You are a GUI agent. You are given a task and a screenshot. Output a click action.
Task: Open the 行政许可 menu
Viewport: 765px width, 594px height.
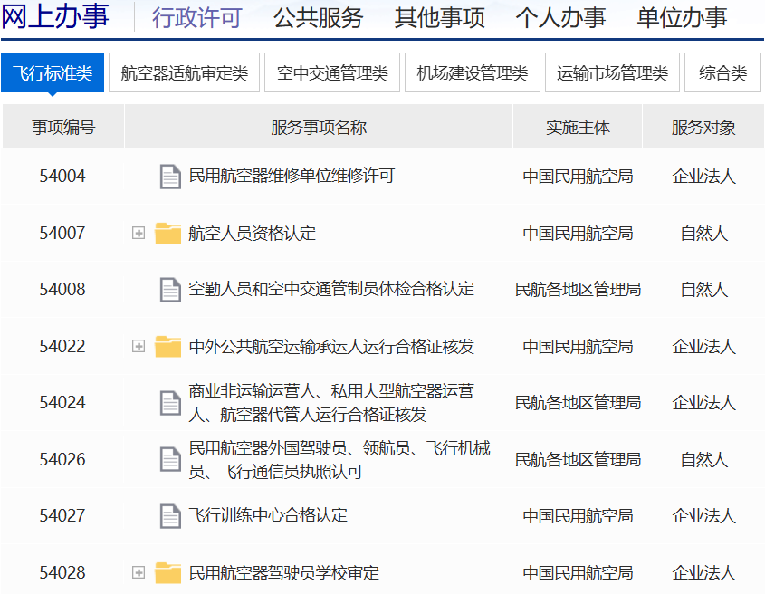pyautogui.click(x=196, y=17)
